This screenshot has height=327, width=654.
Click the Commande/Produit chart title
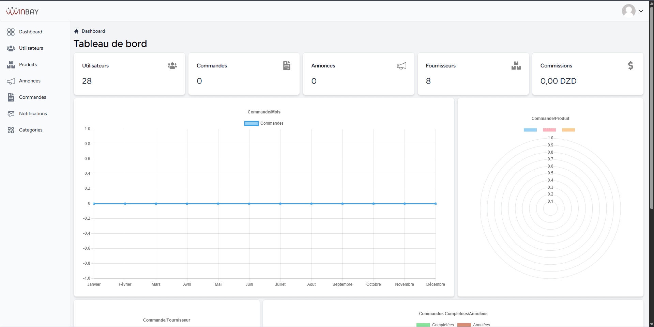click(x=550, y=119)
